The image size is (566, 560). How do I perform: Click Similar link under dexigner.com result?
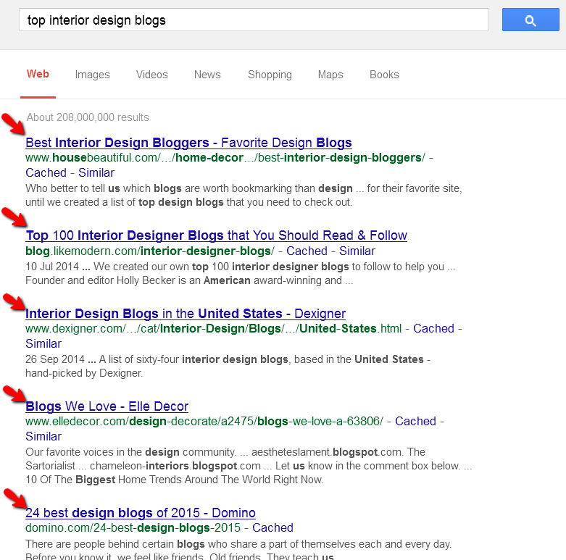tap(43, 343)
